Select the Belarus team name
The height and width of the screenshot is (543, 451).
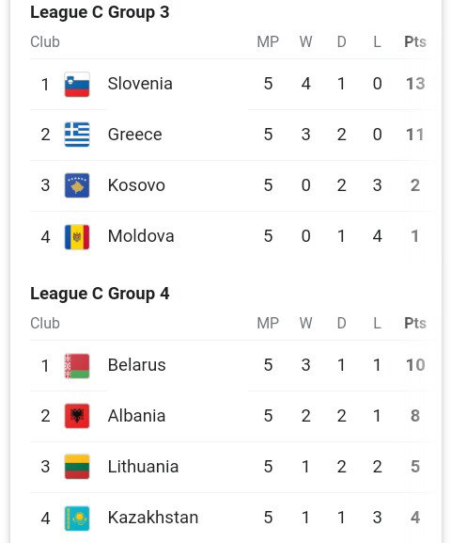(x=136, y=365)
